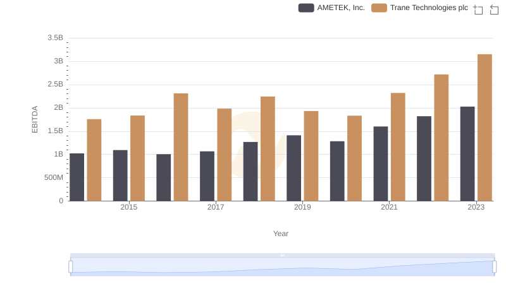Viewport: 506px width, 291px height.
Task: Select the 2017 Trane Technologies bar
Action: pyautogui.click(x=225, y=155)
